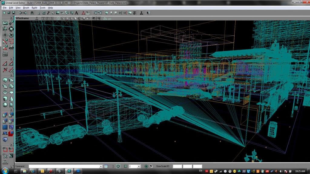310x174 pixels.
Task: Click the Play Map joystick icon
Action: [141, 13]
